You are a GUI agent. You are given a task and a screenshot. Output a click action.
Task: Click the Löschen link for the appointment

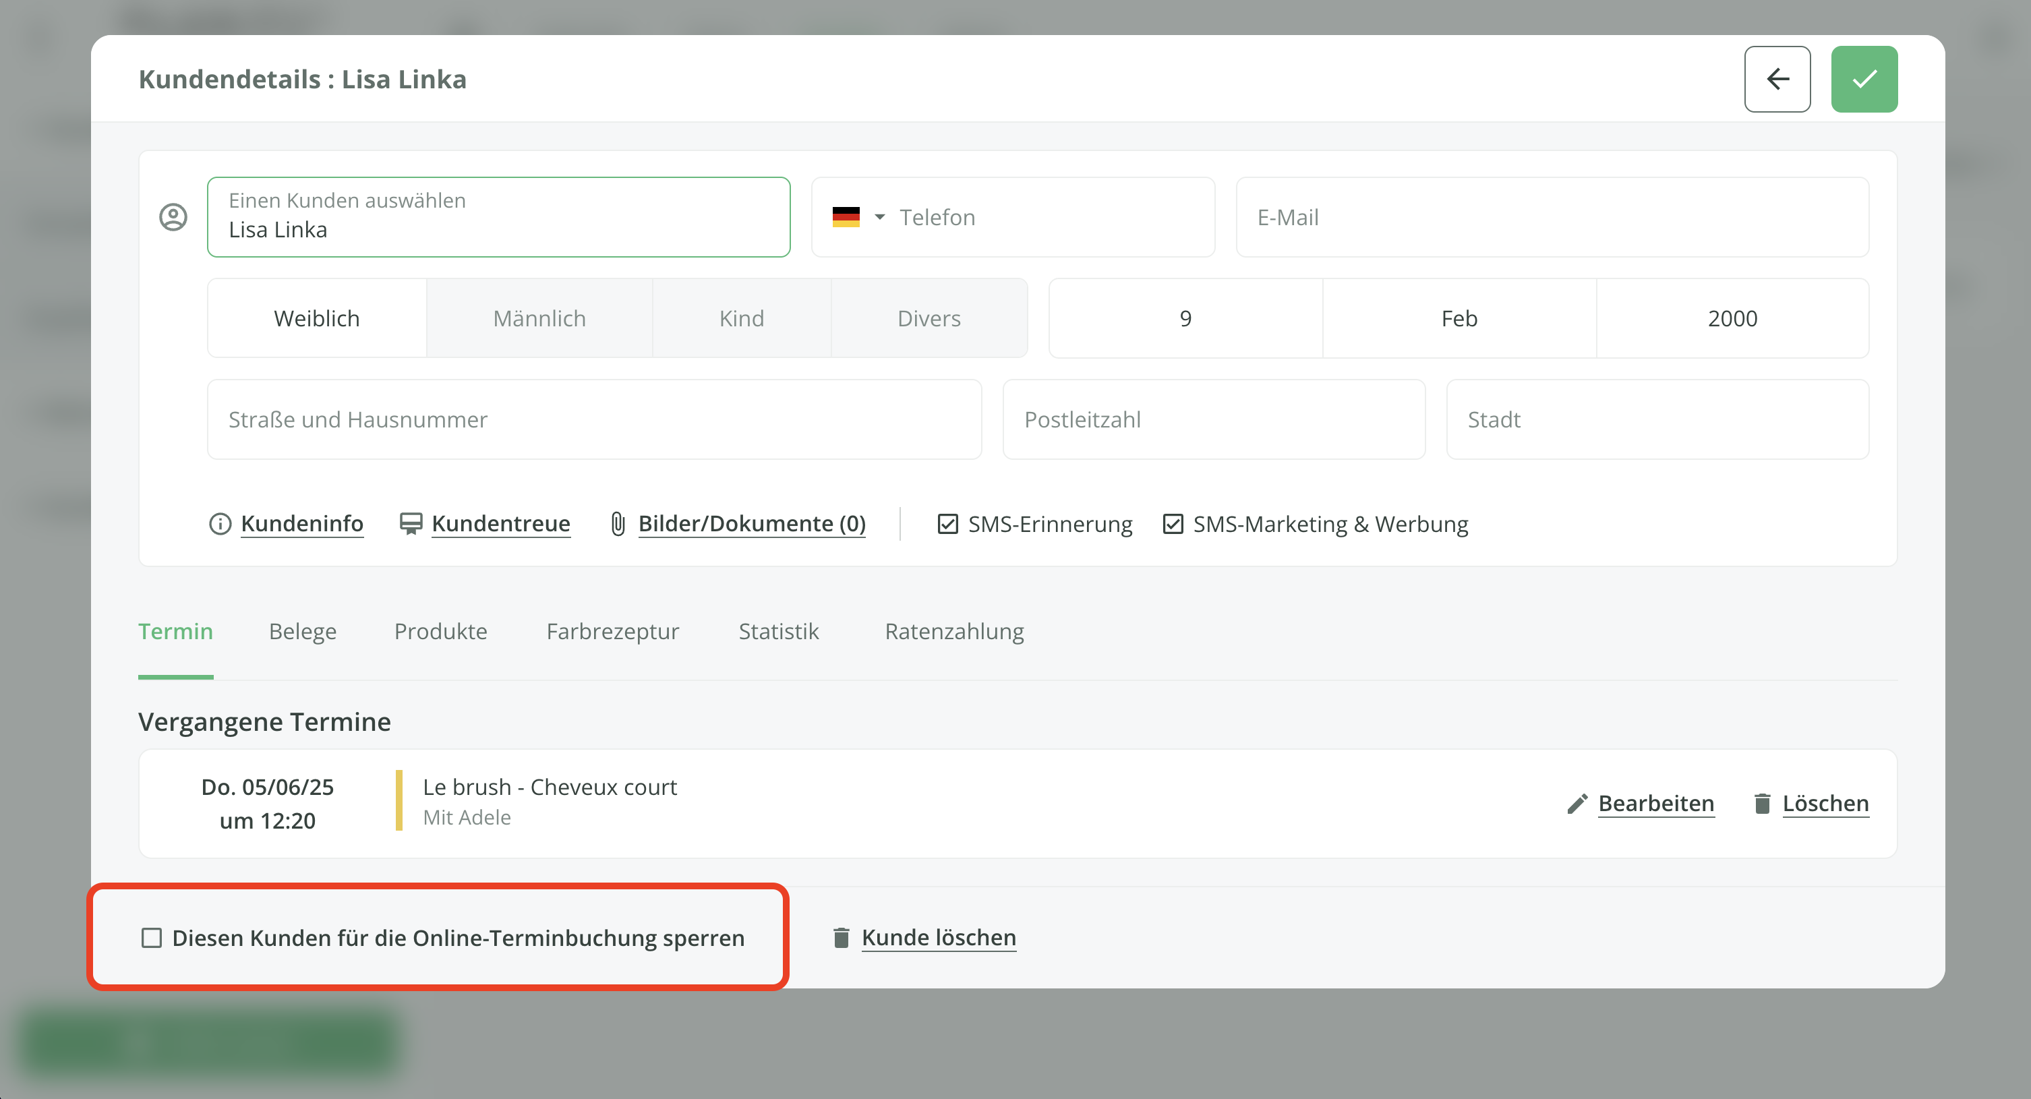[1825, 804]
